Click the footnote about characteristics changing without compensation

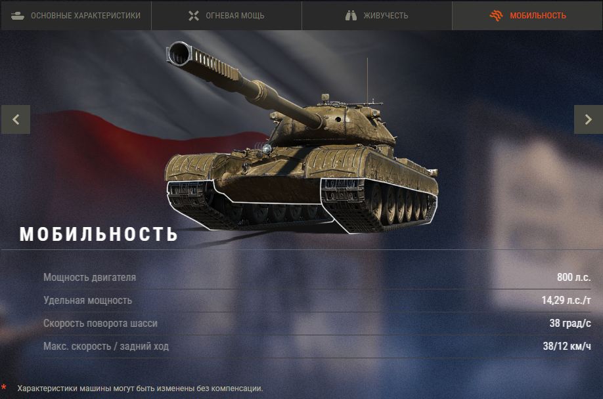[141, 388]
